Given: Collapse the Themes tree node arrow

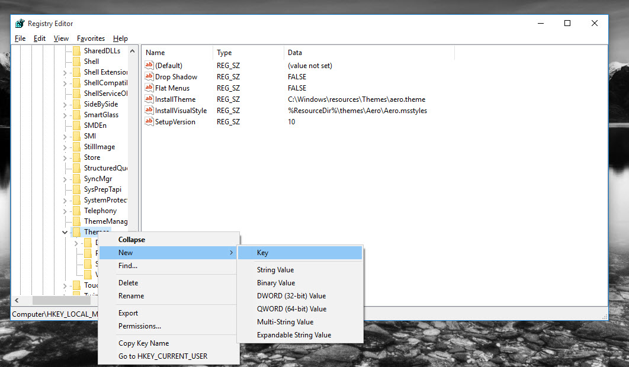Looking at the screenshot, I should point(65,233).
